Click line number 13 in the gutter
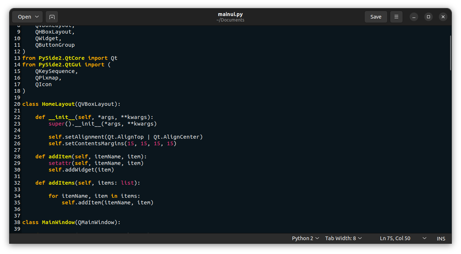 coord(17,58)
